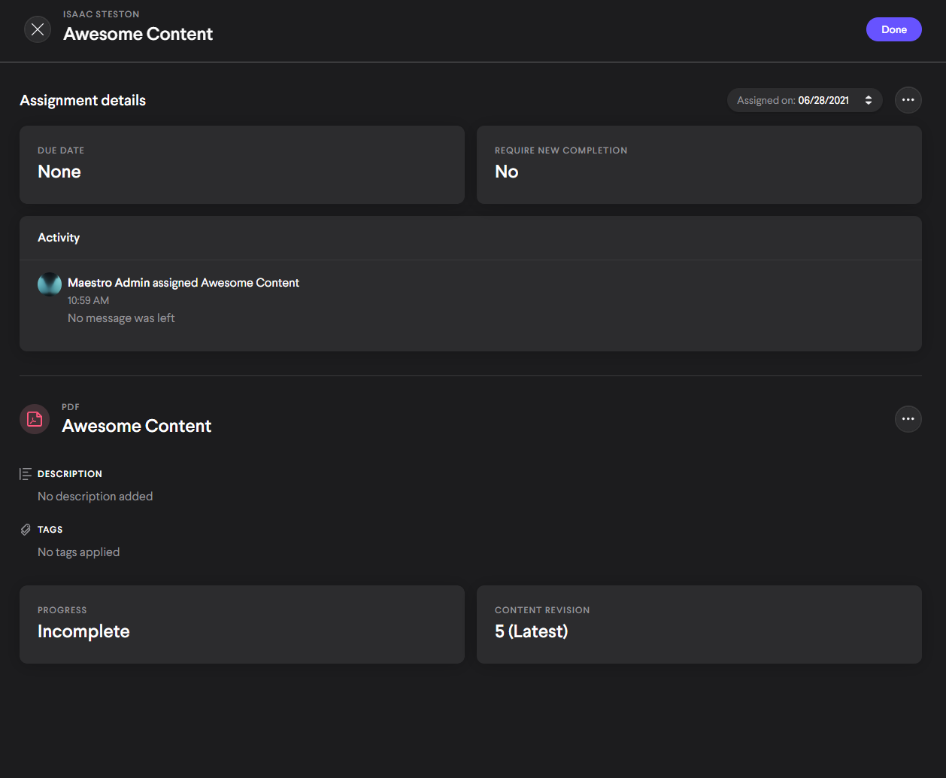Click the Maestro Admin name in Activity
Image resolution: width=946 pixels, height=778 pixels.
pos(109,283)
